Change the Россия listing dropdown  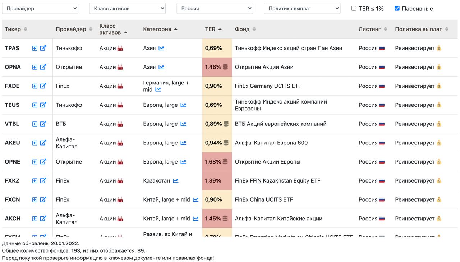click(215, 8)
